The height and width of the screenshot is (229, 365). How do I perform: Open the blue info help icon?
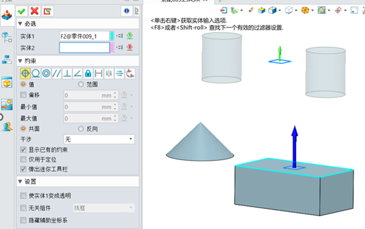127,11
